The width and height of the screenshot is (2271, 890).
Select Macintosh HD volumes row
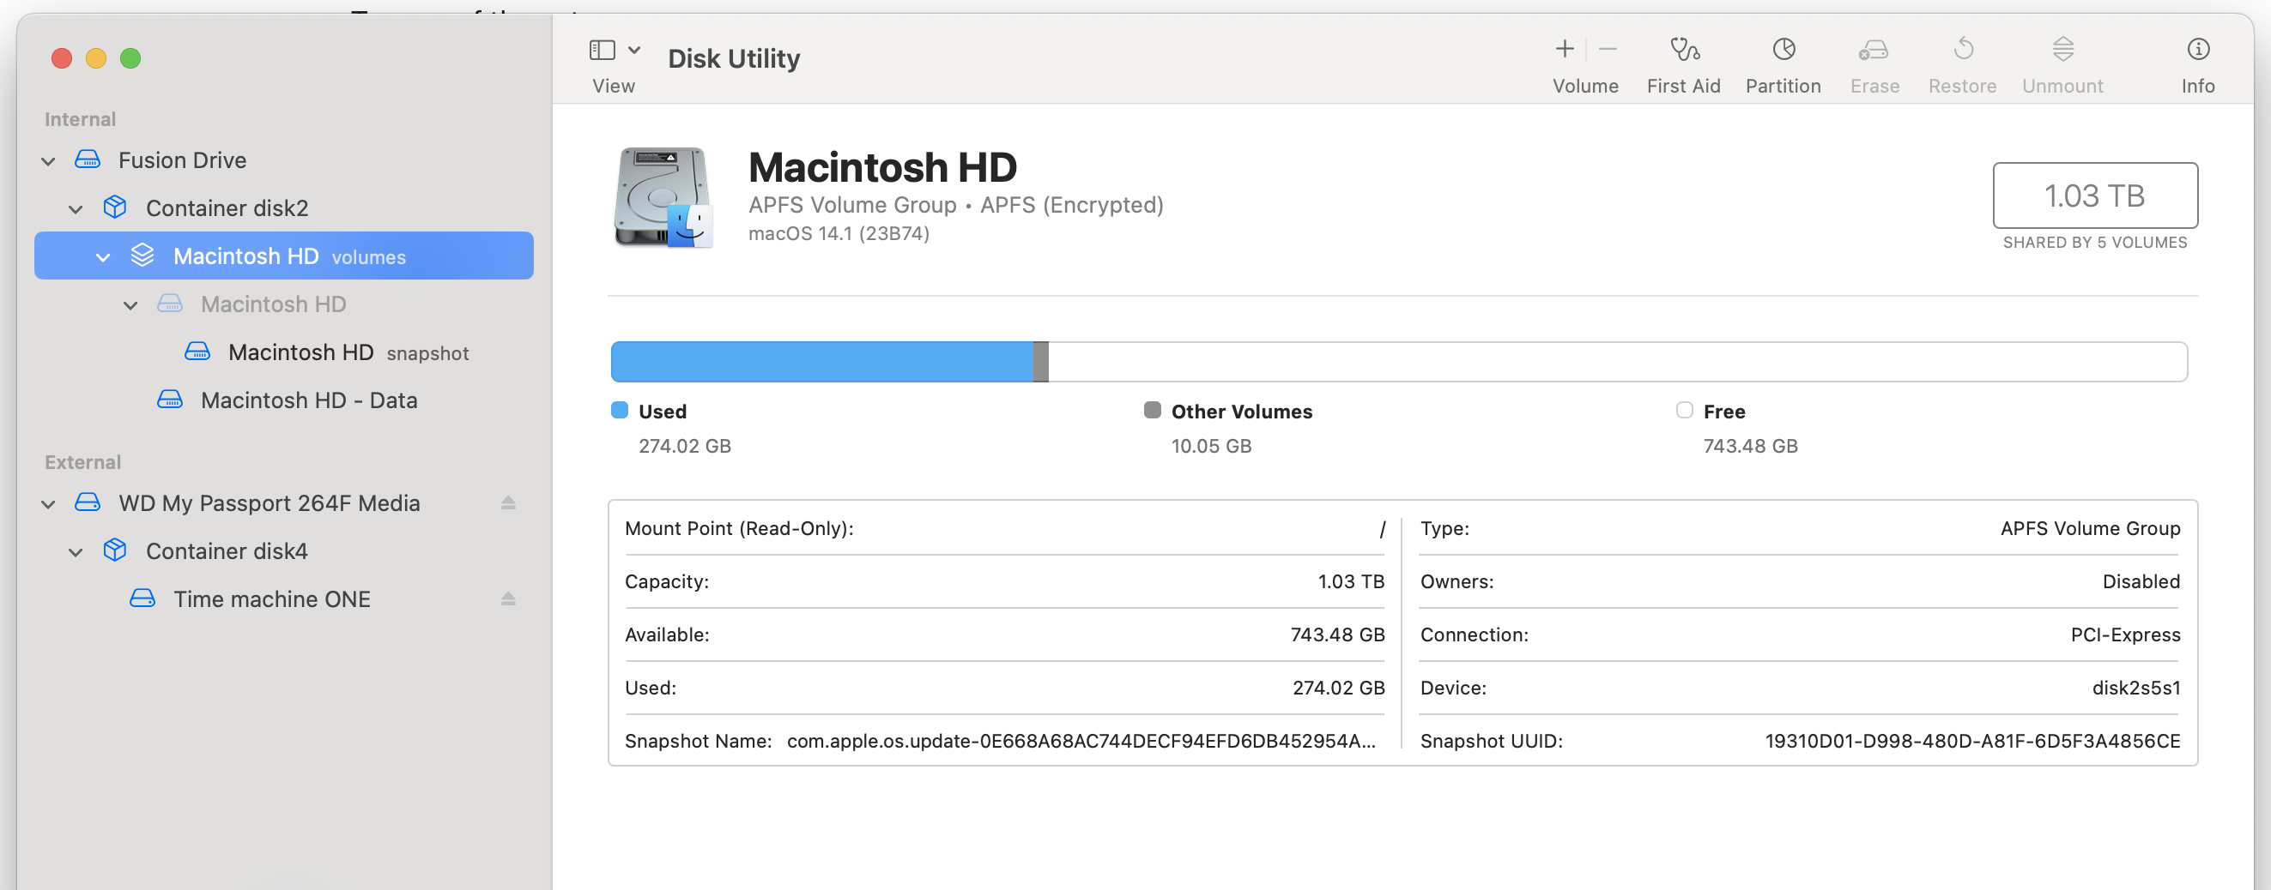point(284,256)
